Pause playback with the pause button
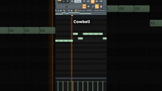162x91 pixels. click(x=64, y=1)
